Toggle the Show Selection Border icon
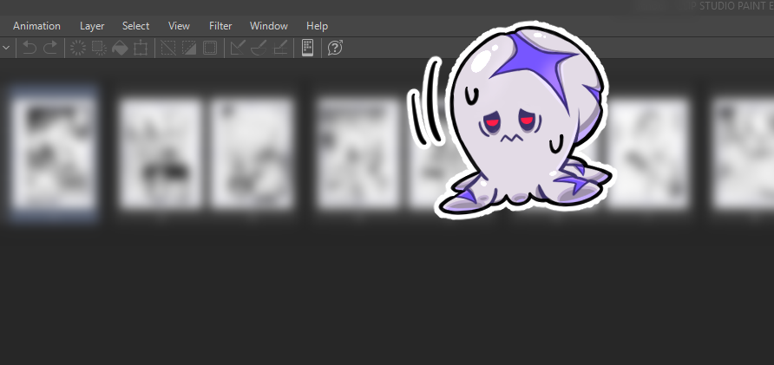This screenshot has width=774, height=365. click(210, 48)
